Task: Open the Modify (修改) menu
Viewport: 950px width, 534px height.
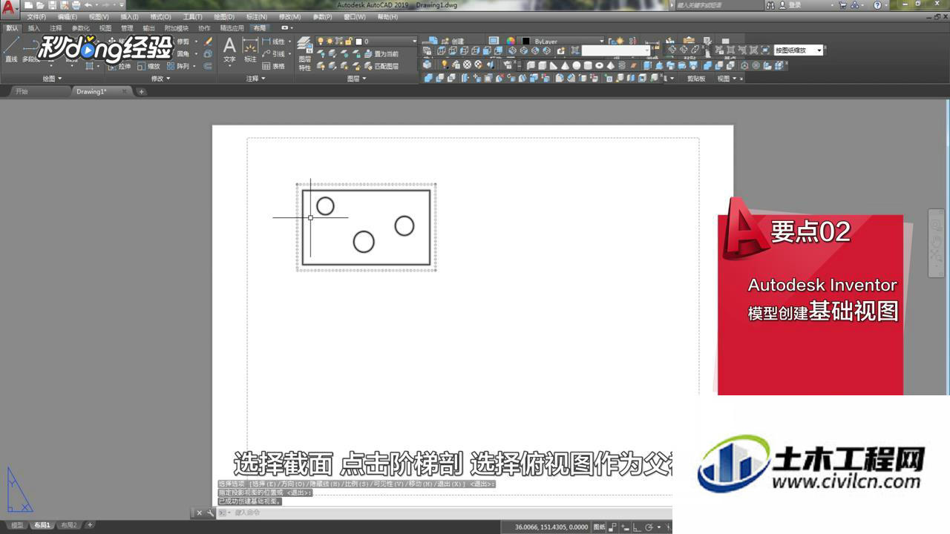Action: 290,16
